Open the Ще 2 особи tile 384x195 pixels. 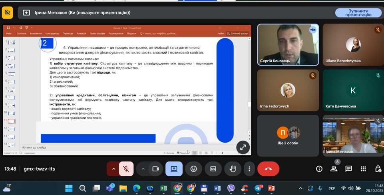(x=288, y=135)
